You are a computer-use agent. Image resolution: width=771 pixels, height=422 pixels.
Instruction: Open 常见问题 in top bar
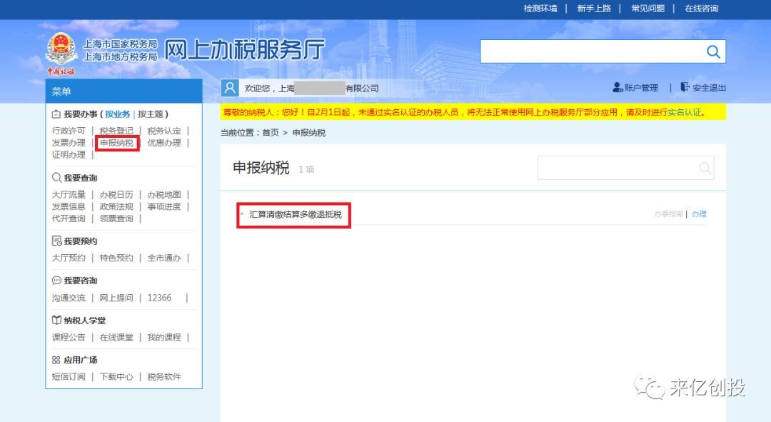coord(647,9)
